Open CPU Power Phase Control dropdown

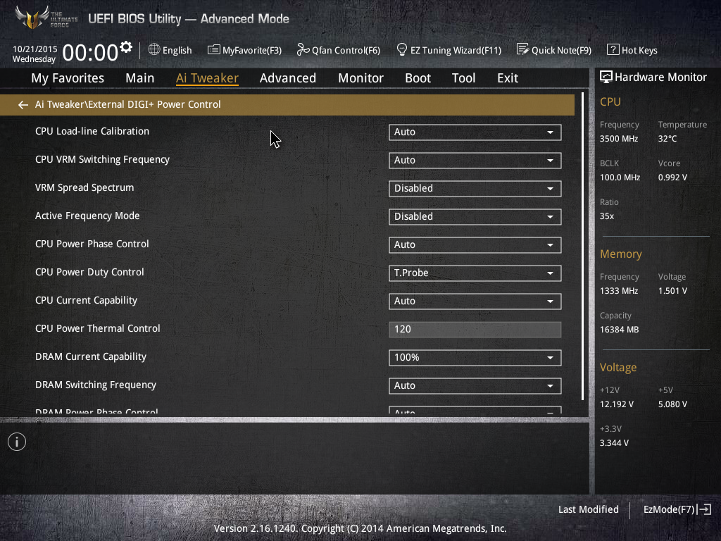point(475,244)
